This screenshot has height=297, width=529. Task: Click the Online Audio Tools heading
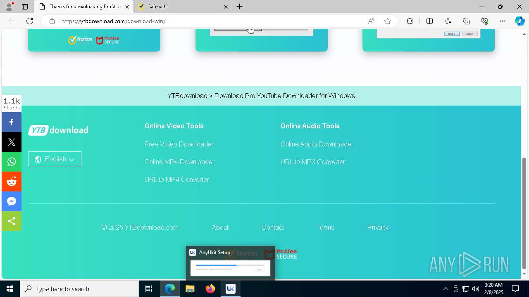[310, 126]
